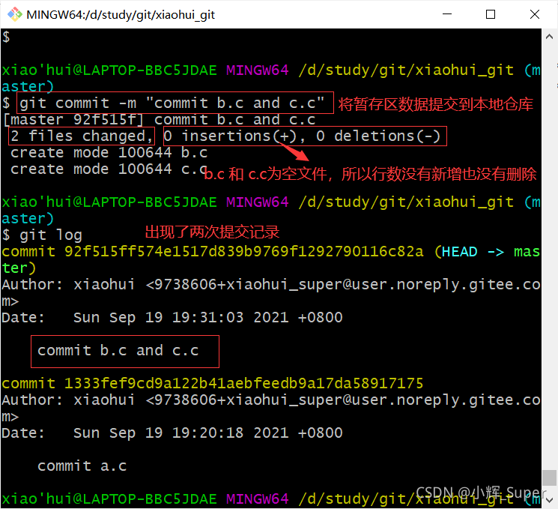Click commit hash 92f515ff574e1517d839b9769f1292790116c82a
558x509 pixels.
pos(243,251)
